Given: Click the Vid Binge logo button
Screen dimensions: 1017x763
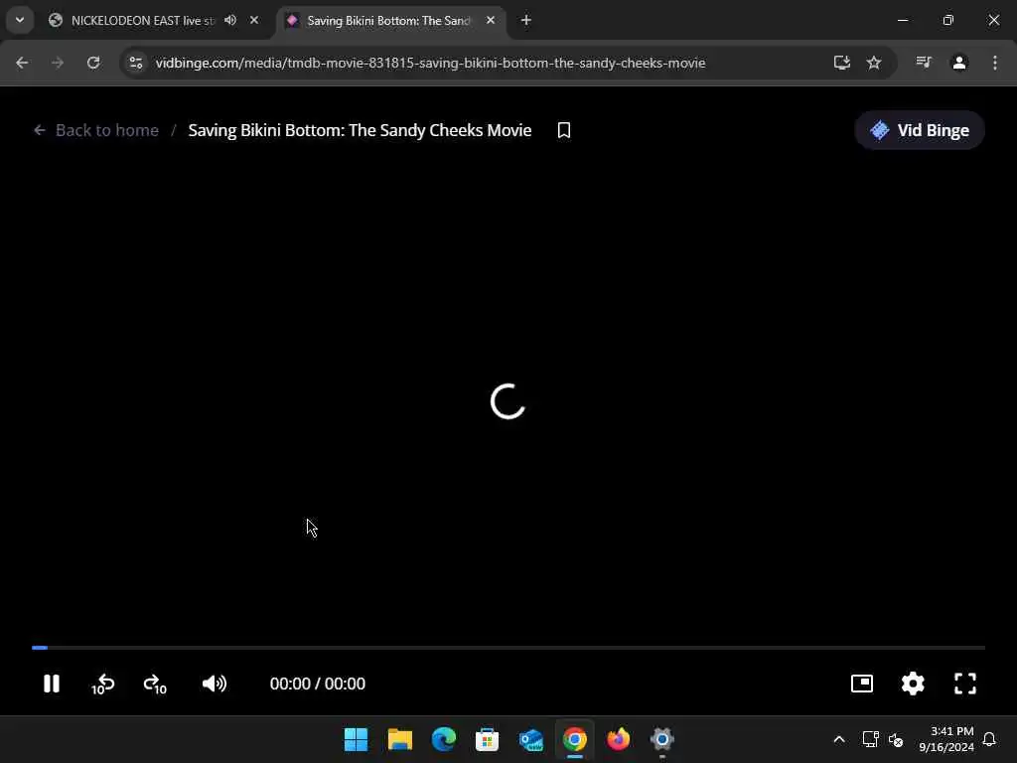Looking at the screenshot, I should click(919, 130).
